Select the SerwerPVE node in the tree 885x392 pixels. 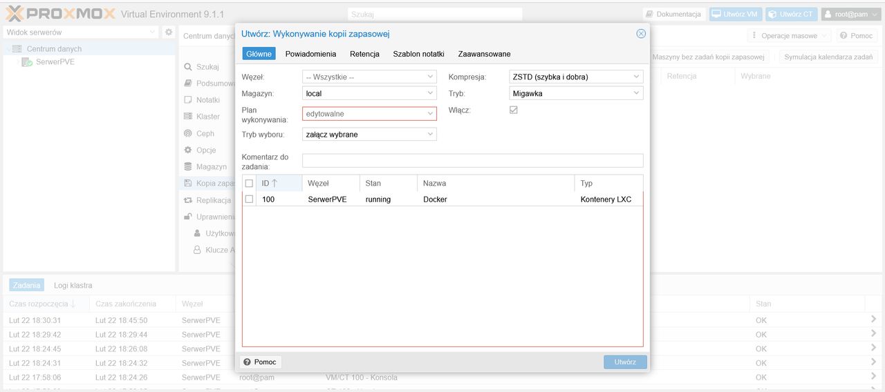coord(55,62)
